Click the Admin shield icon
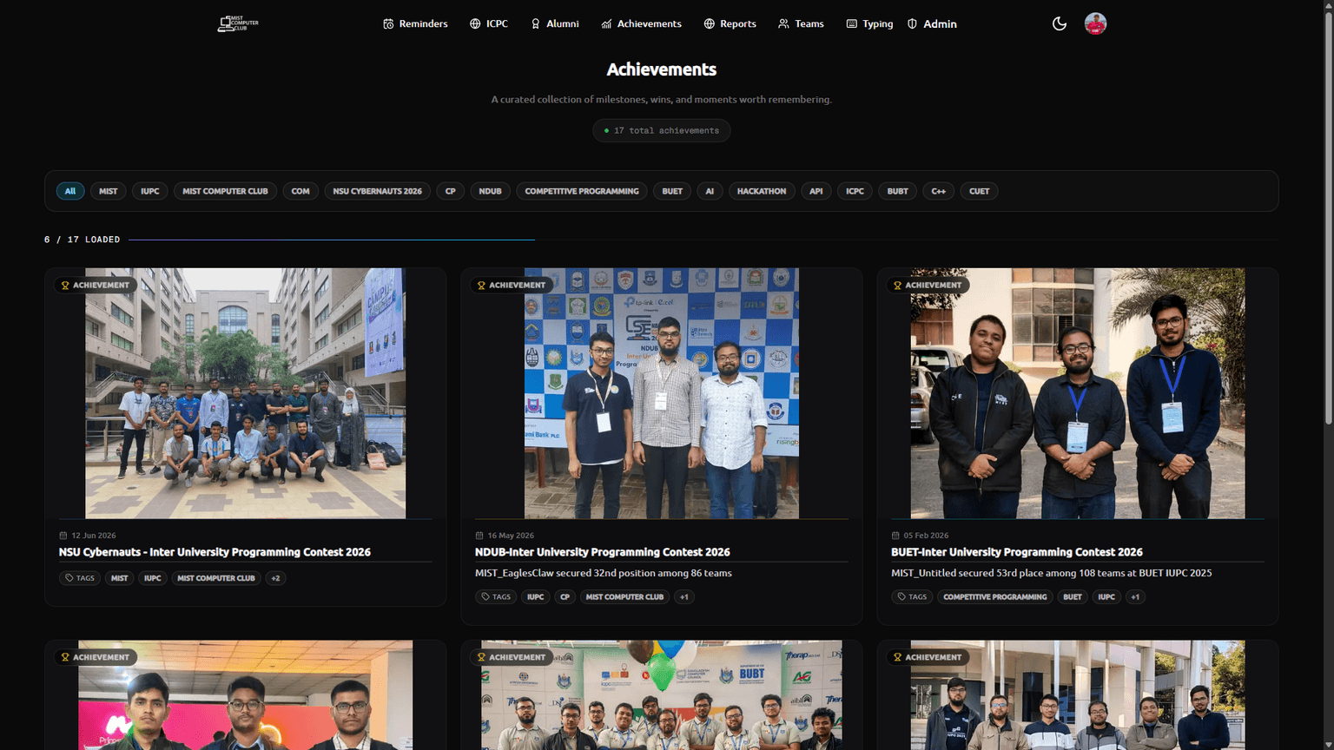Viewport: 1334px width, 750px height. (912, 24)
